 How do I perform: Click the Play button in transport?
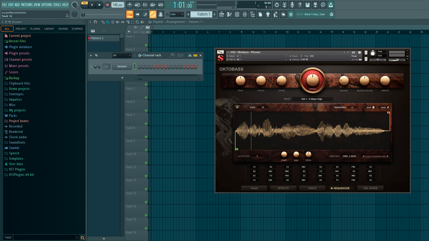pyautogui.click(x=92, y=5)
